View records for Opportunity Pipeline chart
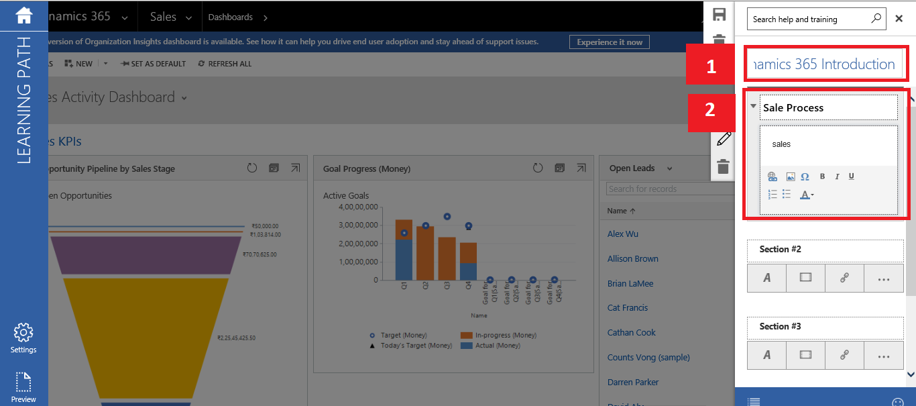 [274, 168]
